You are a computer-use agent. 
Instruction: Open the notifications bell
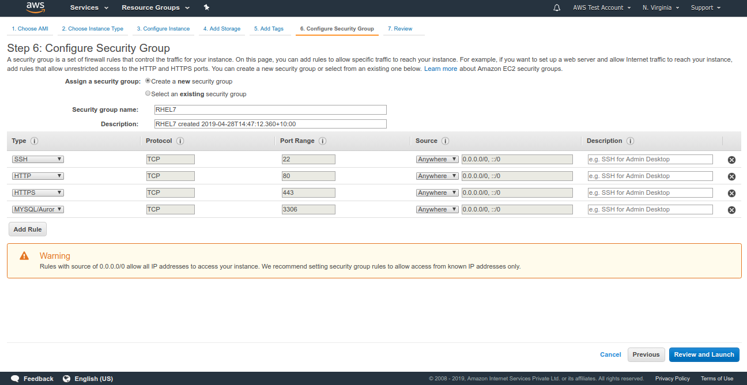(x=557, y=7)
